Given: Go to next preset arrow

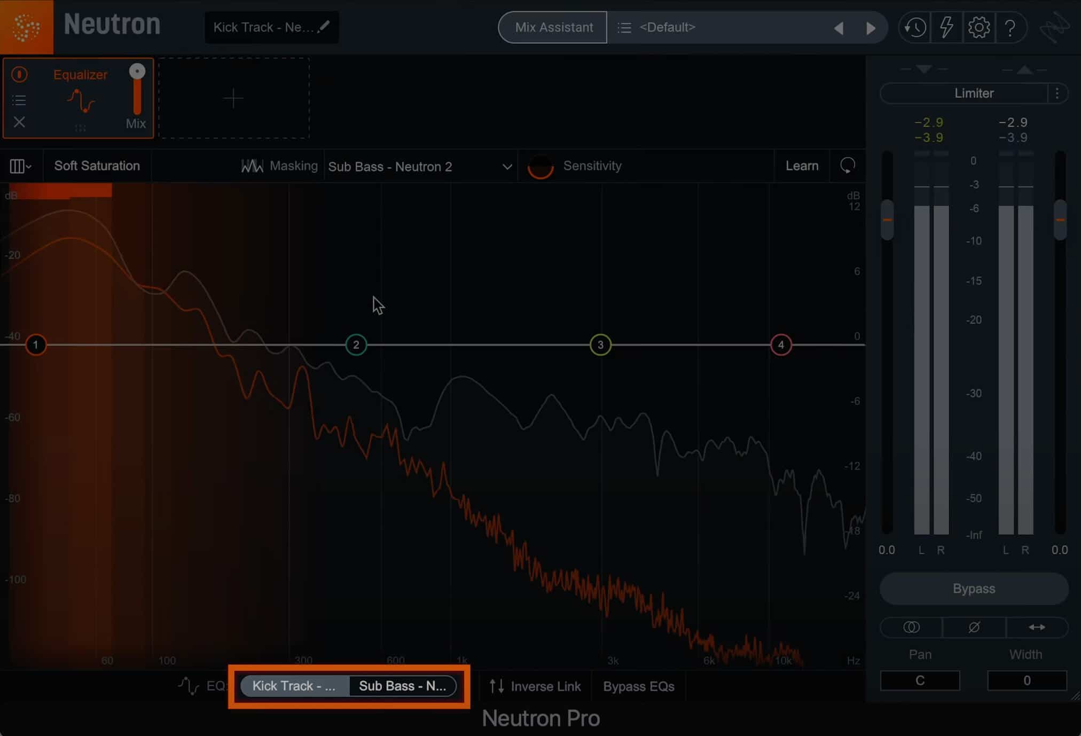Looking at the screenshot, I should (x=871, y=28).
